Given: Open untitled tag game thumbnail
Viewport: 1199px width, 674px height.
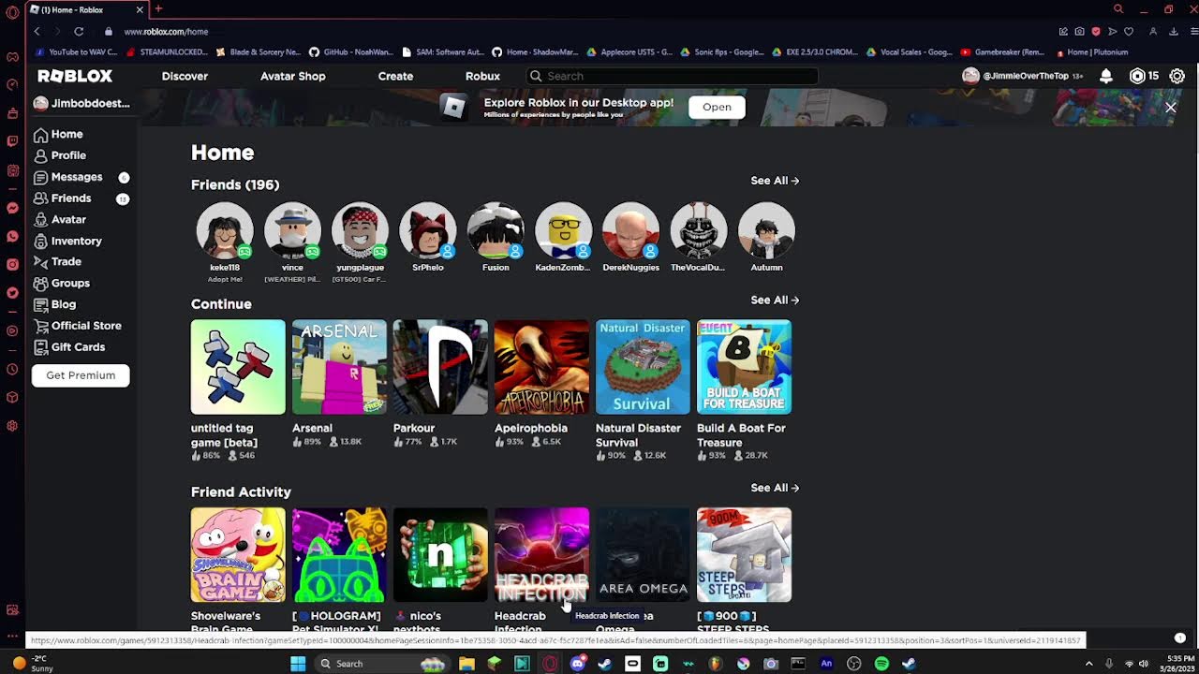Looking at the screenshot, I should click(x=238, y=367).
